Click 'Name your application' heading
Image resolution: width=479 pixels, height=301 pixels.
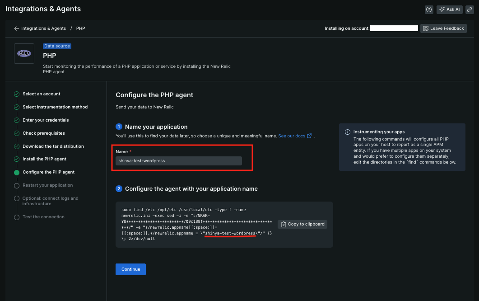156,127
